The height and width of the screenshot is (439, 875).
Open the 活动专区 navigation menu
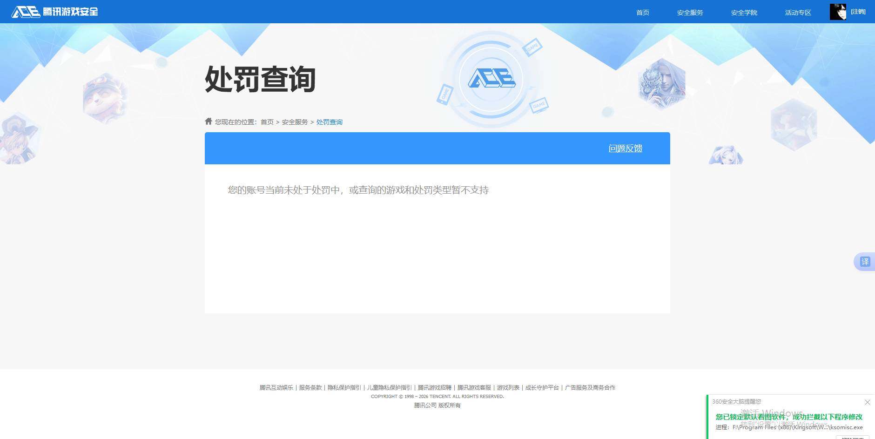[798, 13]
